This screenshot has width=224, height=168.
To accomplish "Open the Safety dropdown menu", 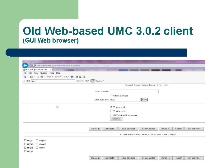I will click(58, 77).
